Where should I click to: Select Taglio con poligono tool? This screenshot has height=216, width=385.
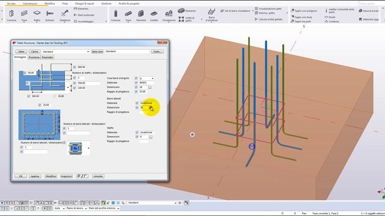tap(304, 11)
